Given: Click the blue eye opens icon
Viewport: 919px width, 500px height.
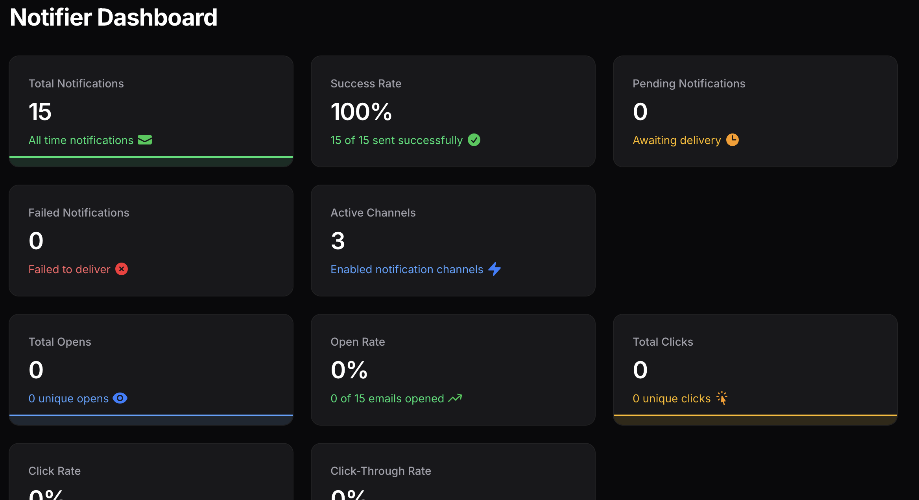Looking at the screenshot, I should click(x=120, y=398).
